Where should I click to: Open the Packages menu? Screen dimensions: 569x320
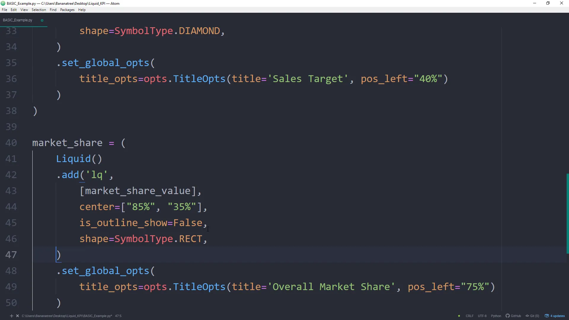click(x=67, y=10)
